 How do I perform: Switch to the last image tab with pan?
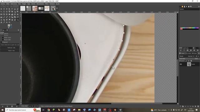53,8
